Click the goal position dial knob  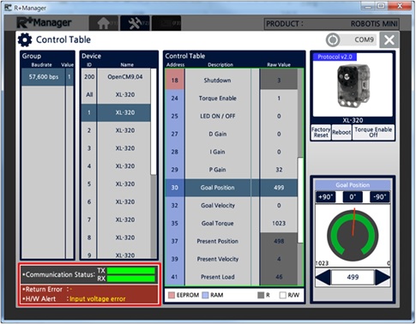[353, 236]
